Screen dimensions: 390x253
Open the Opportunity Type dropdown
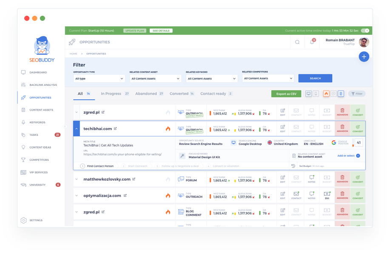[x=99, y=79]
